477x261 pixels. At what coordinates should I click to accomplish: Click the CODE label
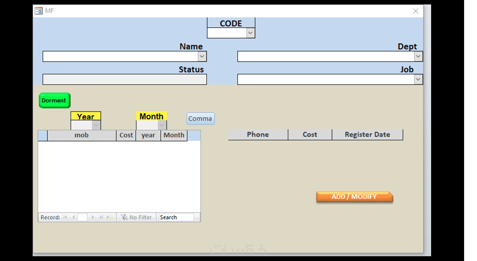(x=231, y=23)
